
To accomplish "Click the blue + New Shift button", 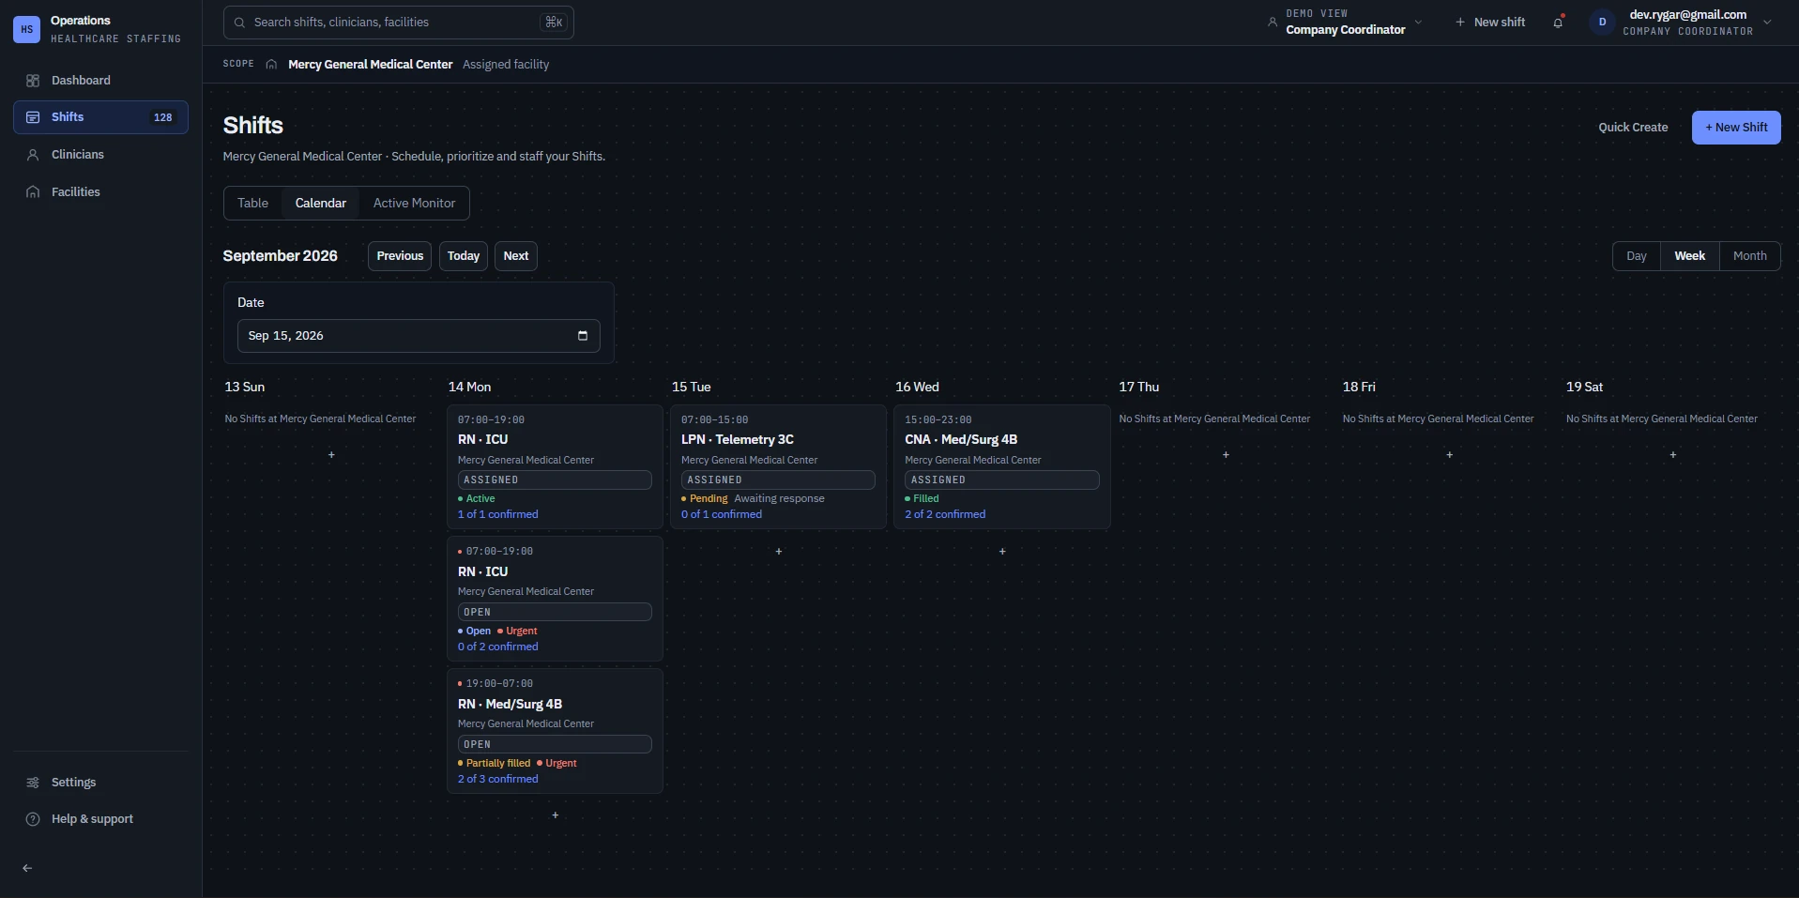I will pyautogui.click(x=1736, y=128).
